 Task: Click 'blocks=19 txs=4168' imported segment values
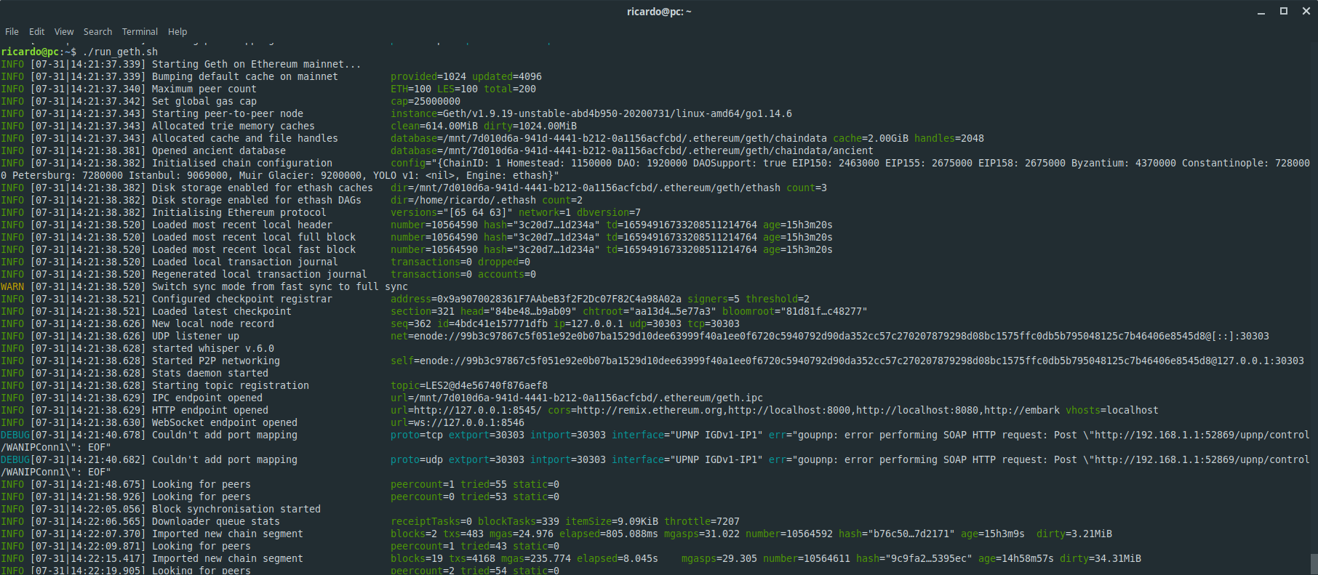point(443,558)
